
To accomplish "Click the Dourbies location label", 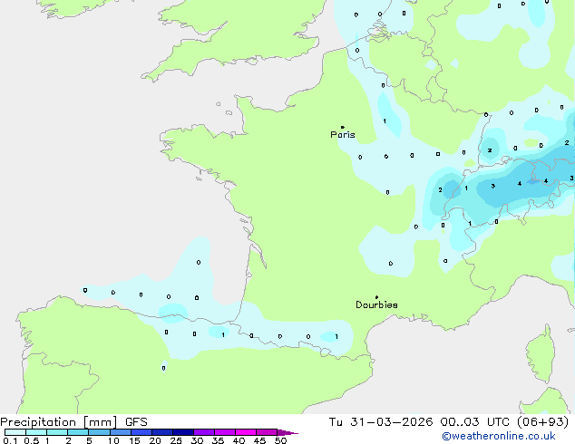I will [376, 304].
